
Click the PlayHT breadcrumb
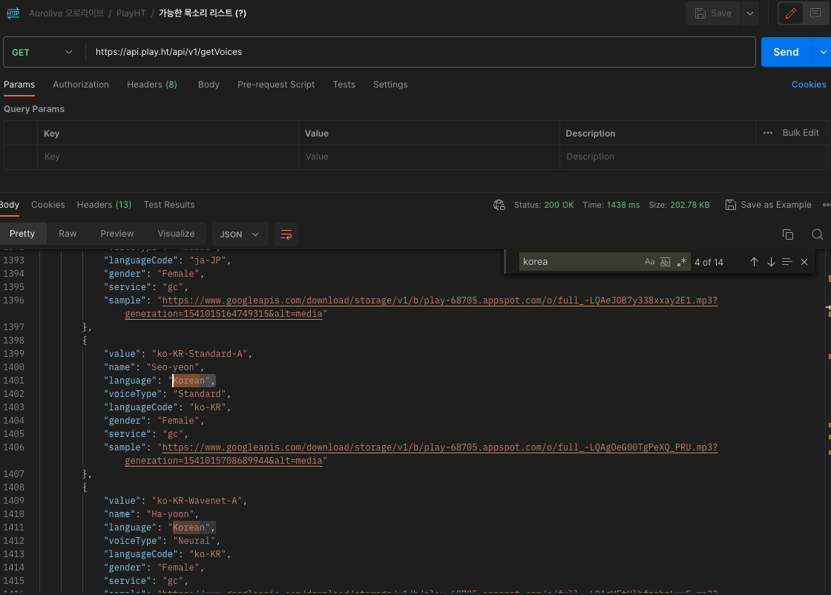click(131, 13)
